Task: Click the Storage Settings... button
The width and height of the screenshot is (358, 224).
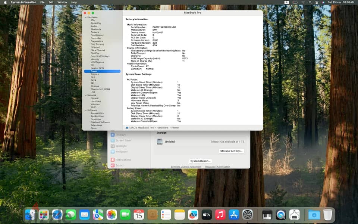Action: tap(231, 151)
